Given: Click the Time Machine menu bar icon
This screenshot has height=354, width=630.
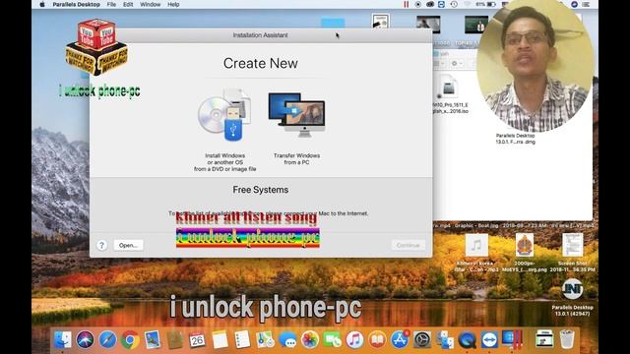Looking at the screenshot, I should click(454, 4).
